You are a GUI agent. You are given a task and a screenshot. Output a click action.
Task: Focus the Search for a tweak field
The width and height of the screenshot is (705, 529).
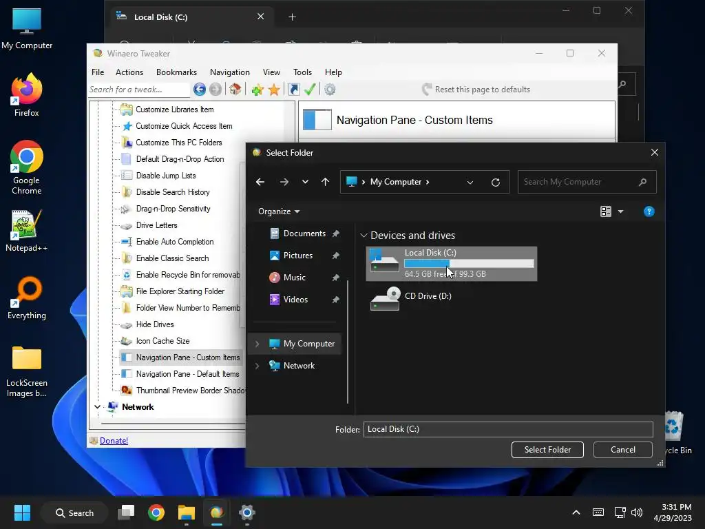click(x=138, y=90)
